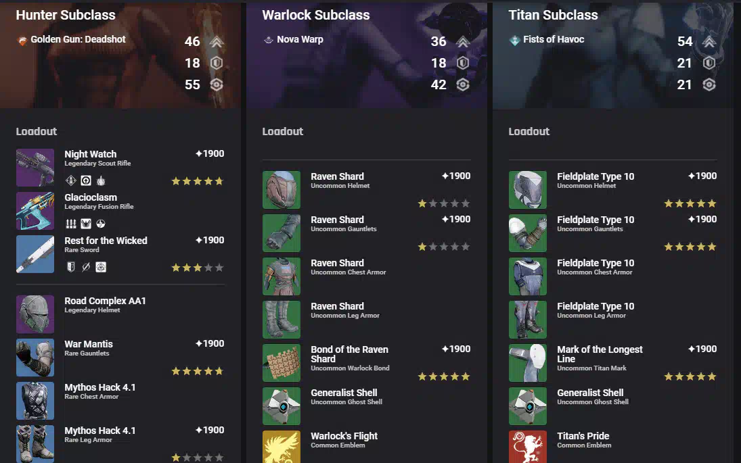Screen dimensions: 741x463
Task: Click the Warlock Generalist Shell ghost thumbnail
Action: (x=282, y=406)
